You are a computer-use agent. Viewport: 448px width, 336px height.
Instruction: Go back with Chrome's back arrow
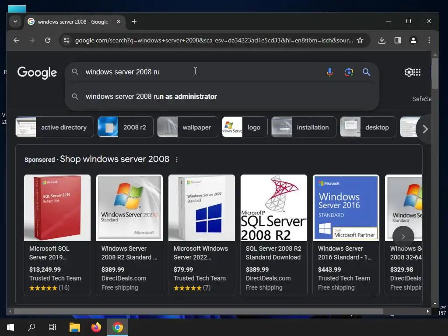point(16,40)
